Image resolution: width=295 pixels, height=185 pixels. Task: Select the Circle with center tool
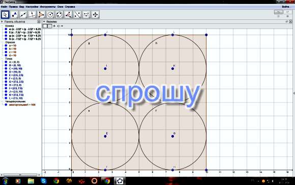[x=50, y=14]
